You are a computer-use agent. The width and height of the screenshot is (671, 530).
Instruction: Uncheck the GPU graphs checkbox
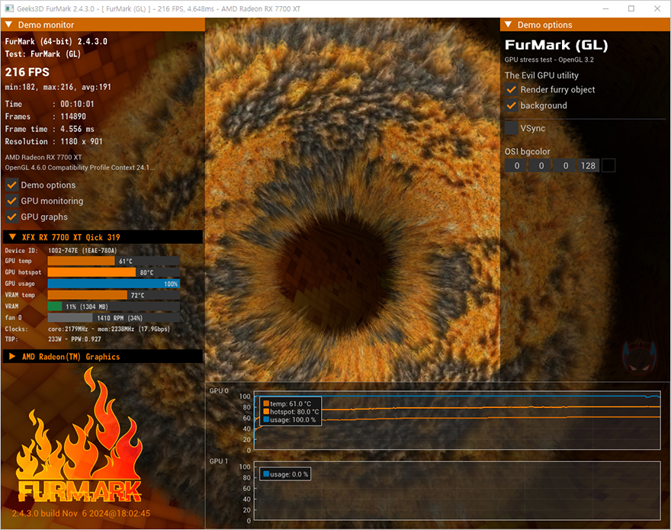pyautogui.click(x=11, y=217)
